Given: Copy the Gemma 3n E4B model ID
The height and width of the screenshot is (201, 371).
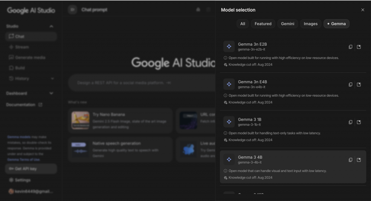Looking at the screenshot, I should (x=350, y=84).
